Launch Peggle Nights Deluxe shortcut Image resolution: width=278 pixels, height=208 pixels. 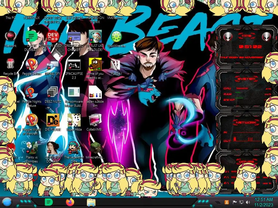point(31,92)
